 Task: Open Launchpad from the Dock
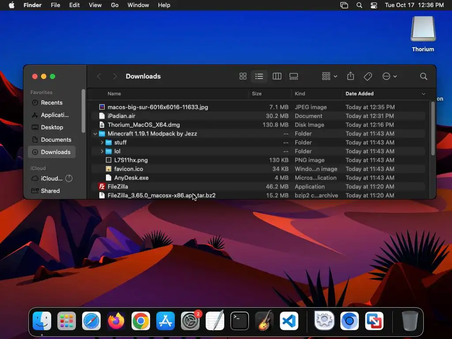[x=67, y=321]
